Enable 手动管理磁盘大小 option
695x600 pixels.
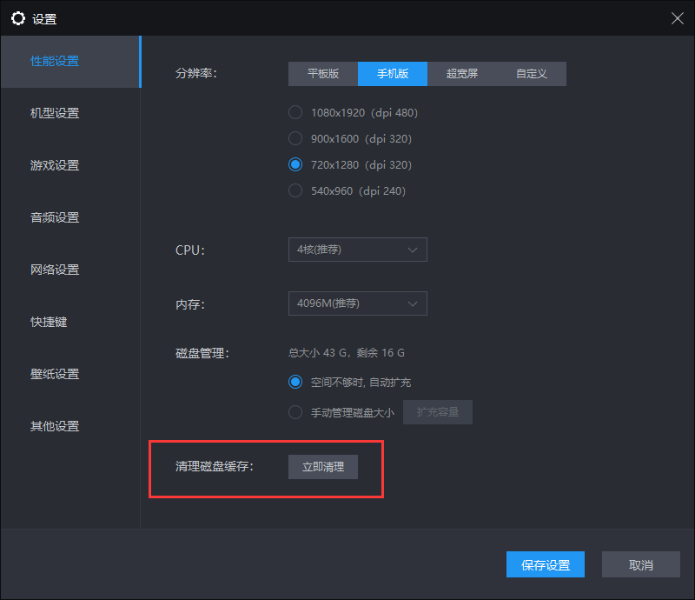point(295,412)
